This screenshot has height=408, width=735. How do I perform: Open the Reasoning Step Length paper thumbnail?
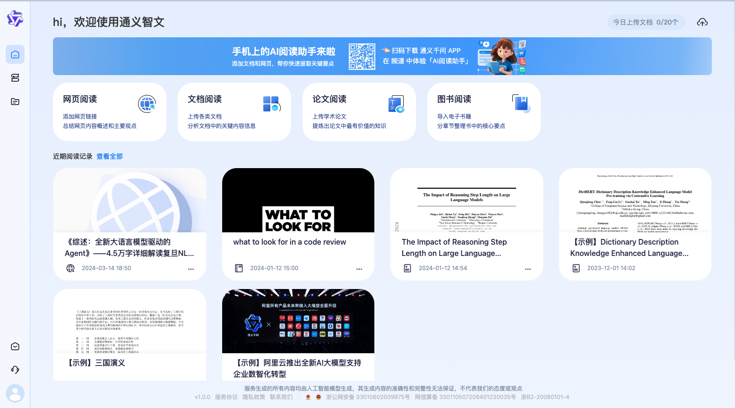coord(467,200)
